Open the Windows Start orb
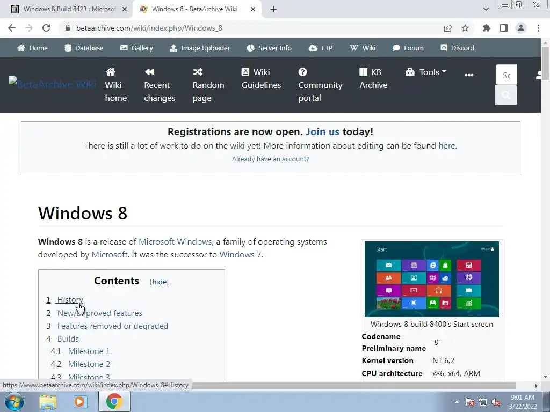The image size is (550, 412). (x=14, y=401)
